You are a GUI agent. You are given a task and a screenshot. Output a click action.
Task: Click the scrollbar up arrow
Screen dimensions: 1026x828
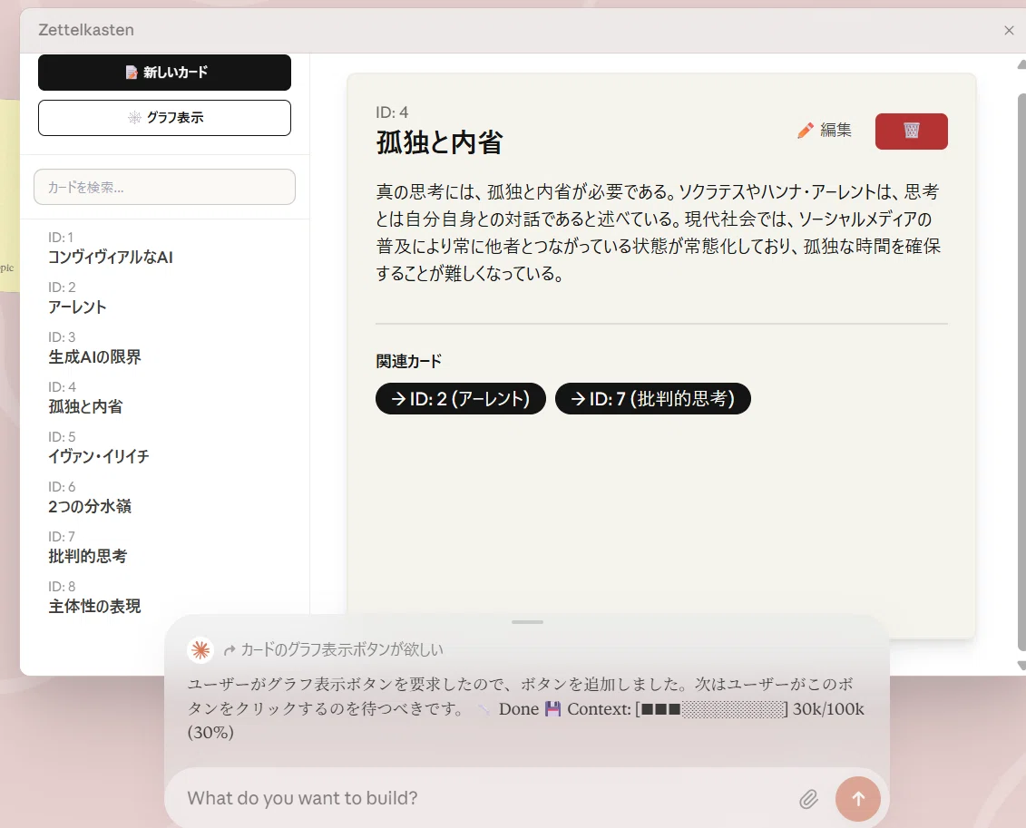pyautogui.click(x=1021, y=64)
